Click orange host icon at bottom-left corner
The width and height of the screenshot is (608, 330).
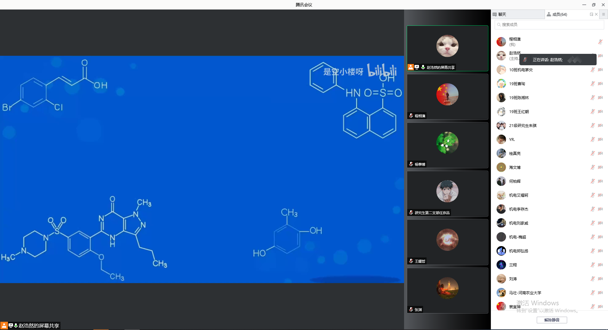[4, 326]
